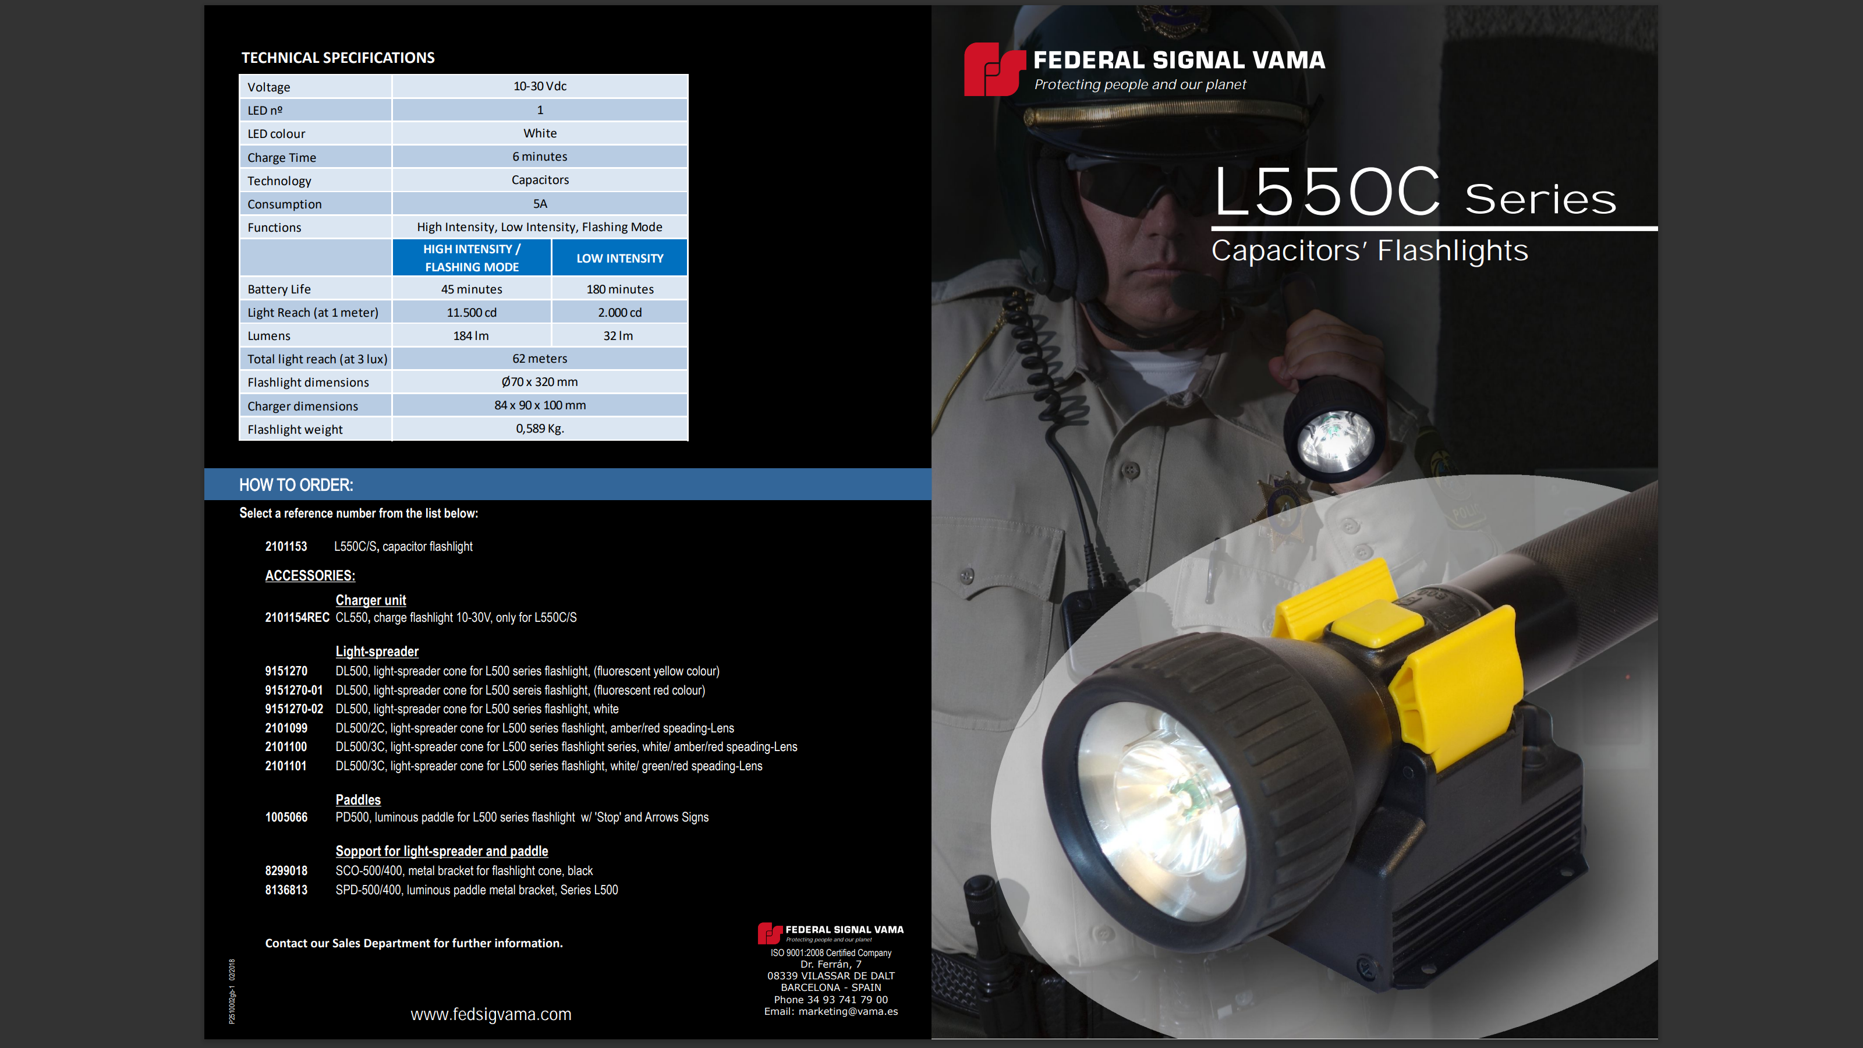1863x1048 pixels.
Task: Select the 180 minutes battery life cell
Action: pos(620,289)
